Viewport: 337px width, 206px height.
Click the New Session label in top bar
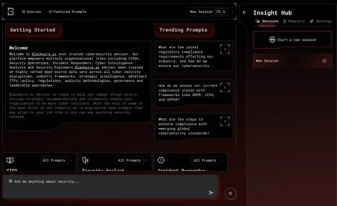[201, 12]
